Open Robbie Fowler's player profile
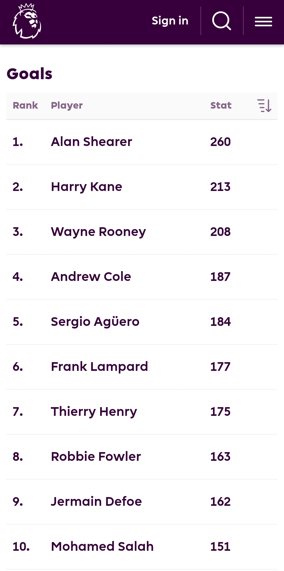Viewport: 284px width, 571px height. (96, 457)
